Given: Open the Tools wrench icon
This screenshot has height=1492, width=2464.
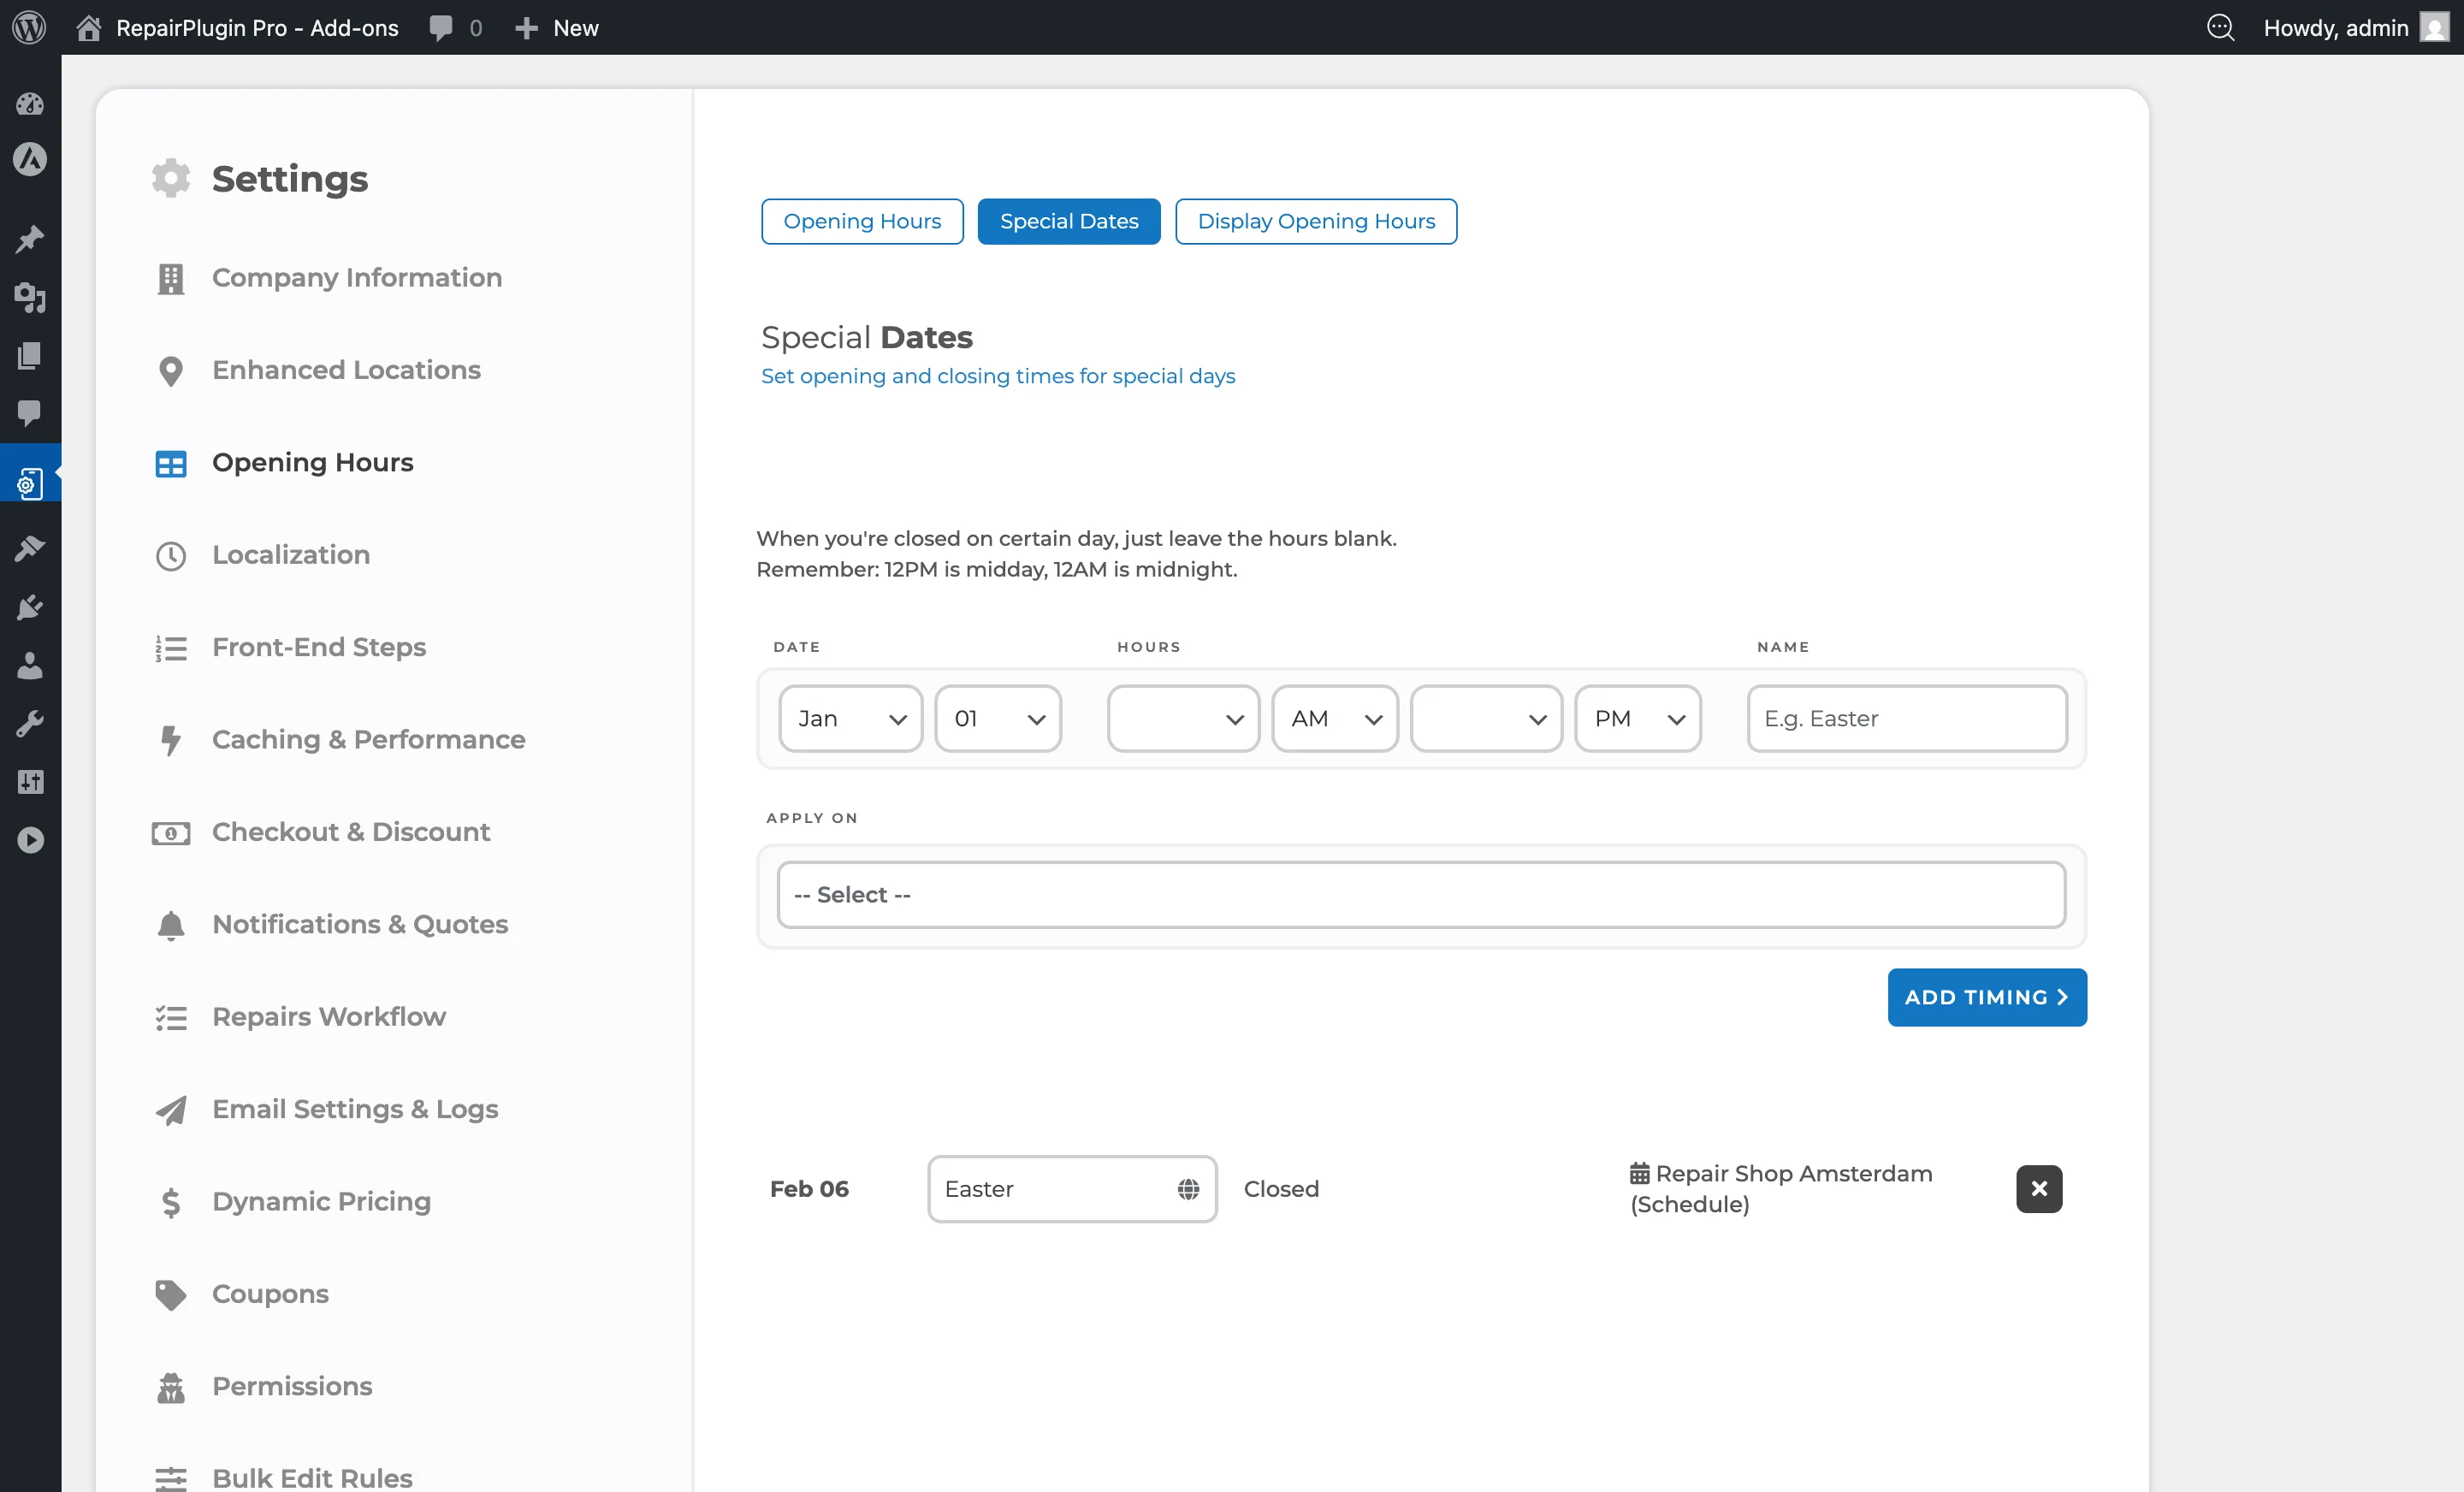Looking at the screenshot, I should click(30, 723).
